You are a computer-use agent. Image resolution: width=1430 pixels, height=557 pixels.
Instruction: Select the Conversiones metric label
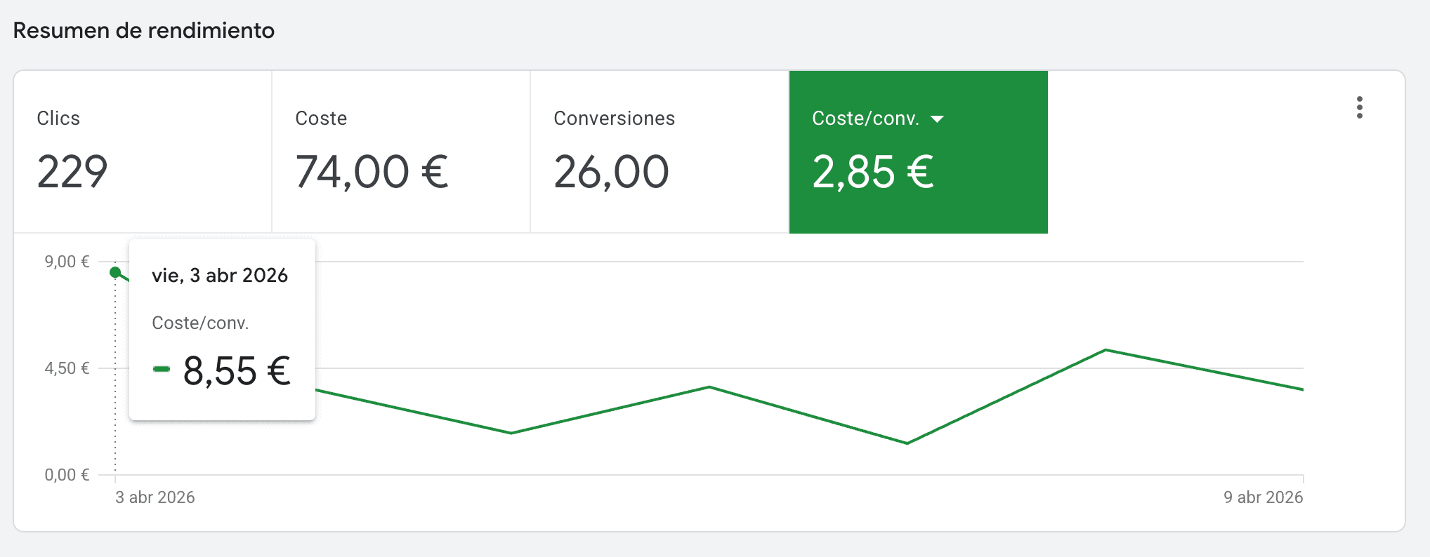[x=614, y=119]
